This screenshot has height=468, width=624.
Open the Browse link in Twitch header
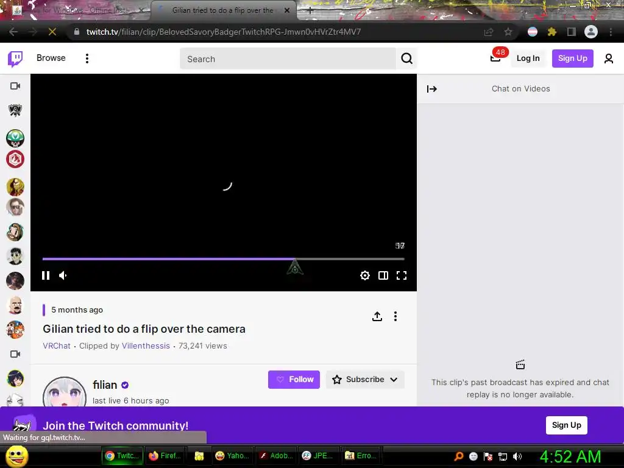click(51, 58)
